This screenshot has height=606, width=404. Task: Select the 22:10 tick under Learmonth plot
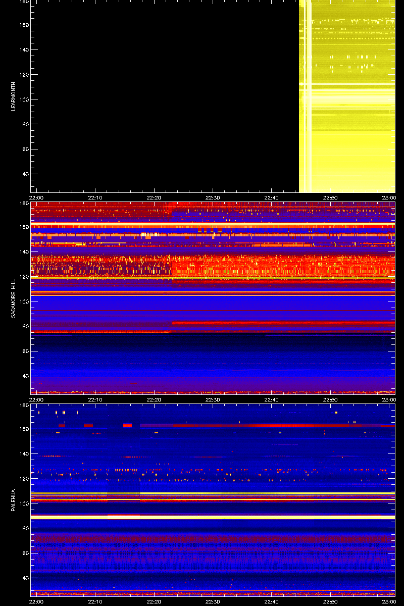pyautogui.click(x=95, y=197)
